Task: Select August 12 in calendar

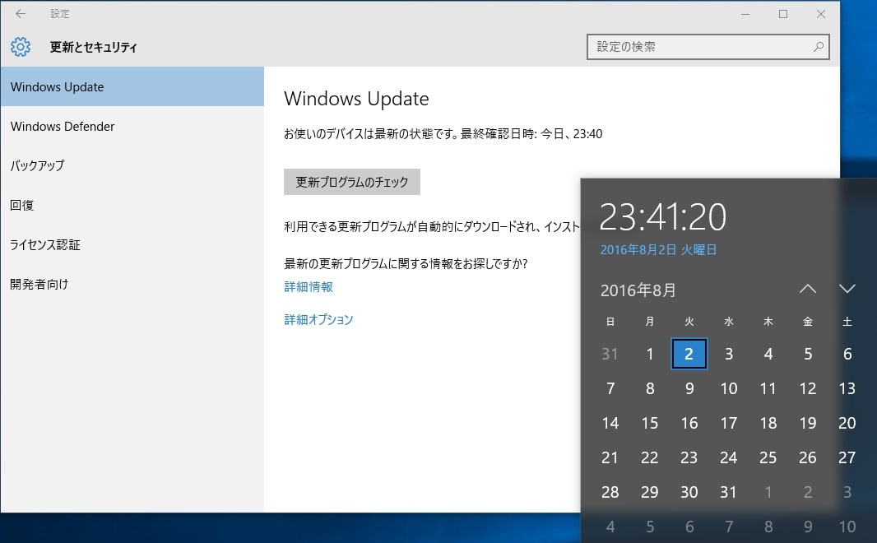Action: pyautogui.click(x=808, y=388)
